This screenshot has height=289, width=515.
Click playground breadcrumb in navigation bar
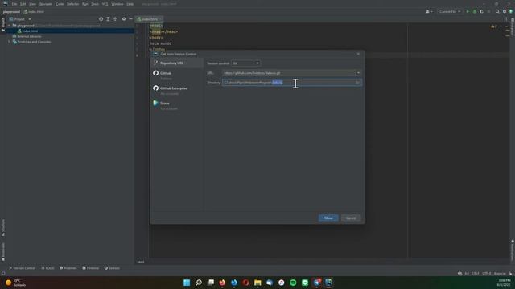coord(11,11)
